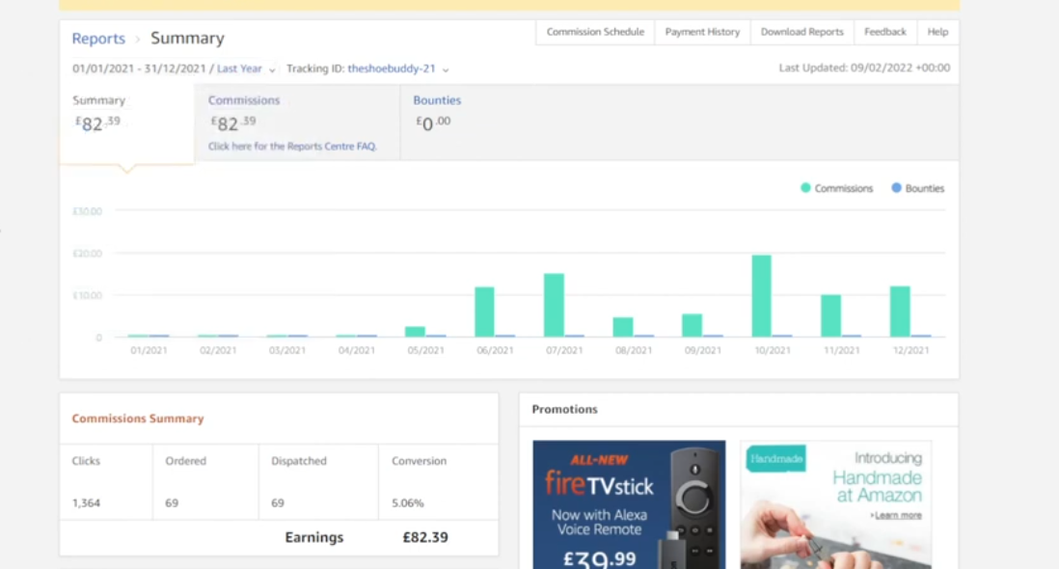Open the Help tab
1059x569 pixels.
pyautogui.click(x=937, y=32)
